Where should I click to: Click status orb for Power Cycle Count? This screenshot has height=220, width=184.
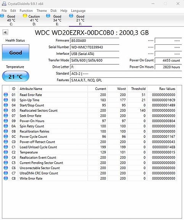[x=6, y=136]
